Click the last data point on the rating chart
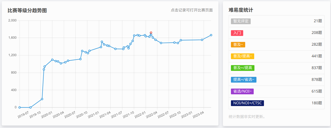 (211, 35)
